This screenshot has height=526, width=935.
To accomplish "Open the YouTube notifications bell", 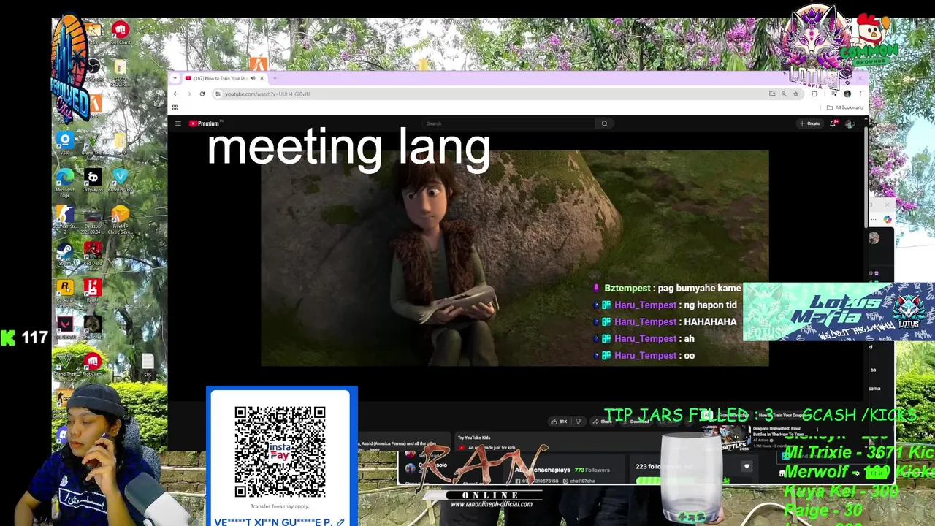I will 833,123.
